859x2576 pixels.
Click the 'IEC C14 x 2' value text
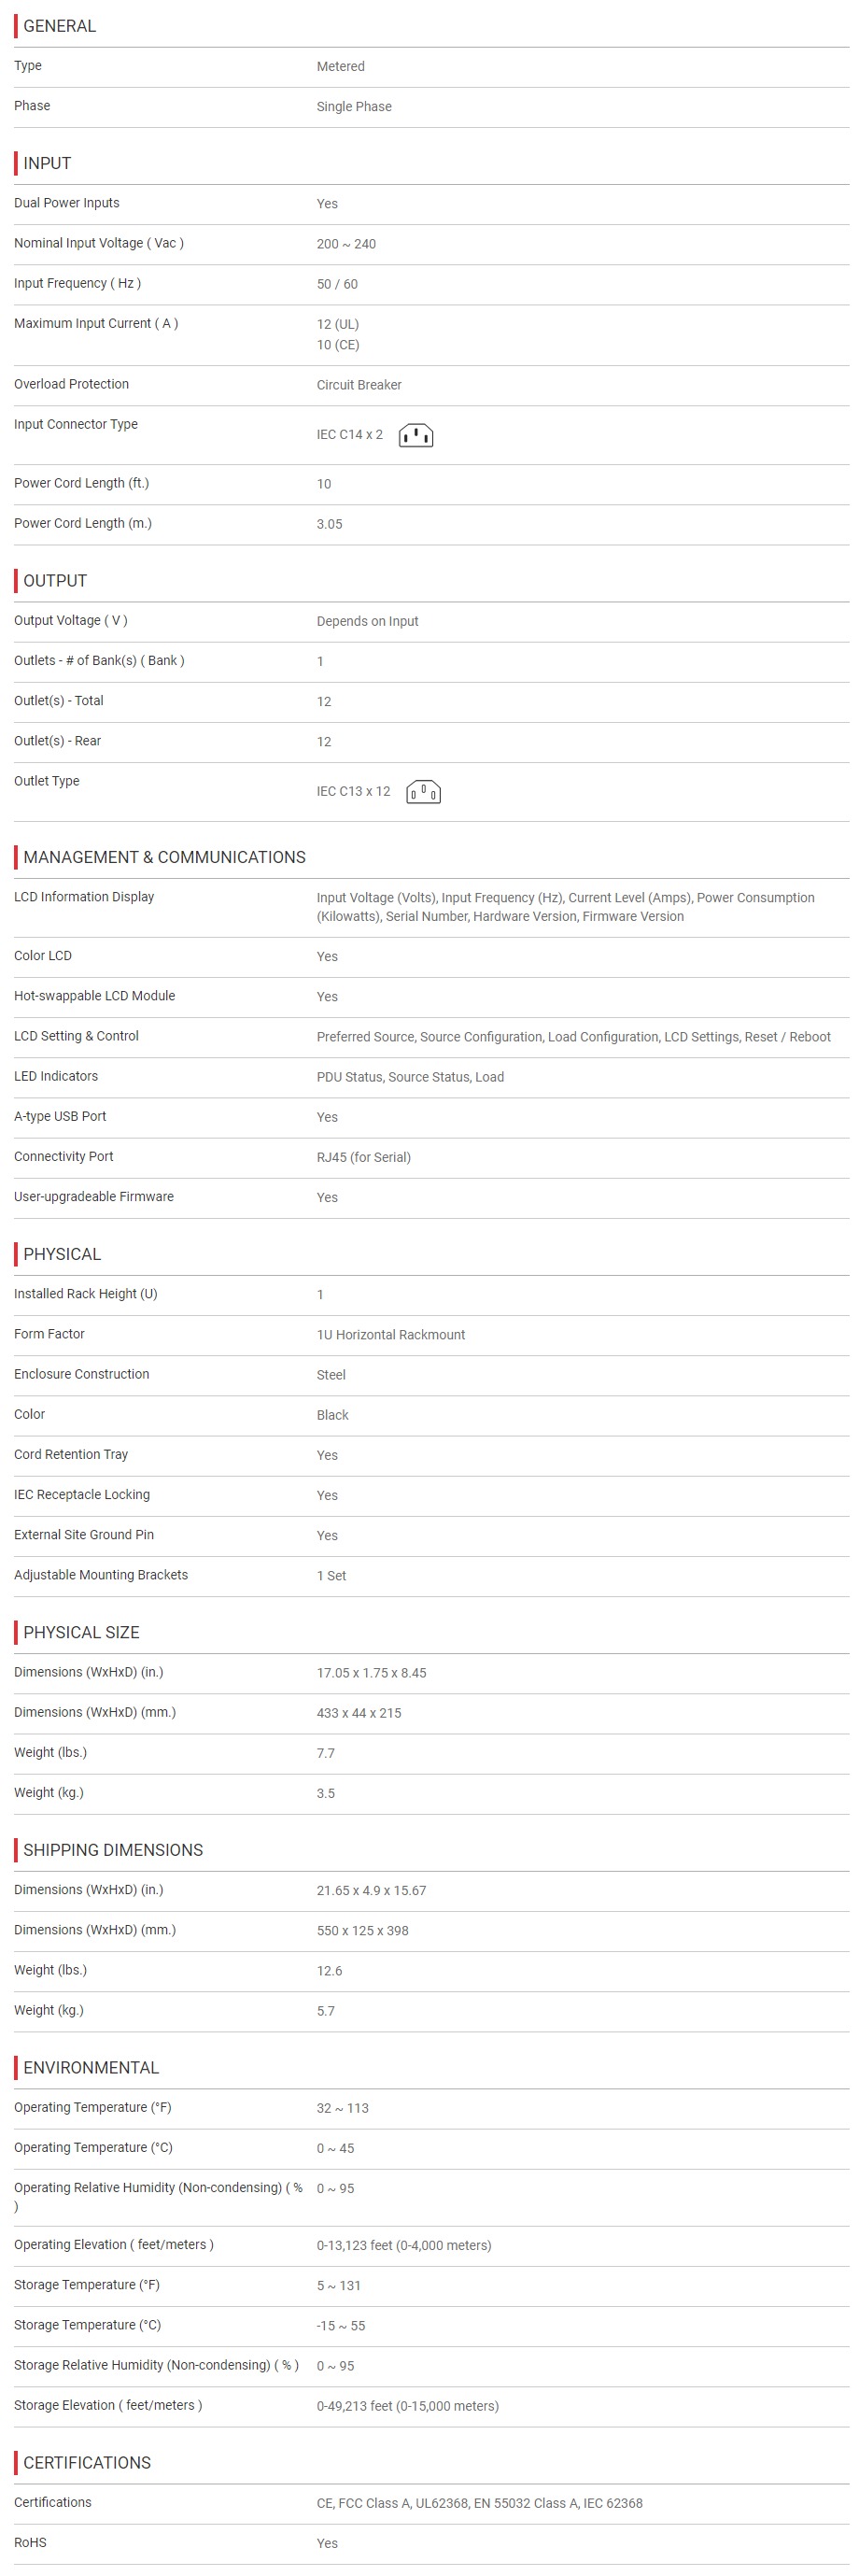[x=350, y=434]
